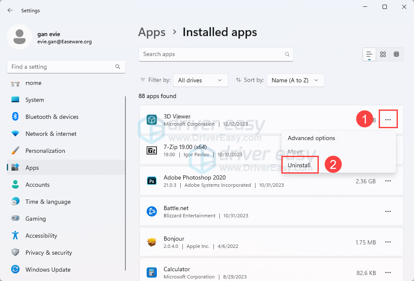Open the Sort by Name dropdown
This screenshot has width=414, height=281.
pyautogui.click(x=295, y=80)
